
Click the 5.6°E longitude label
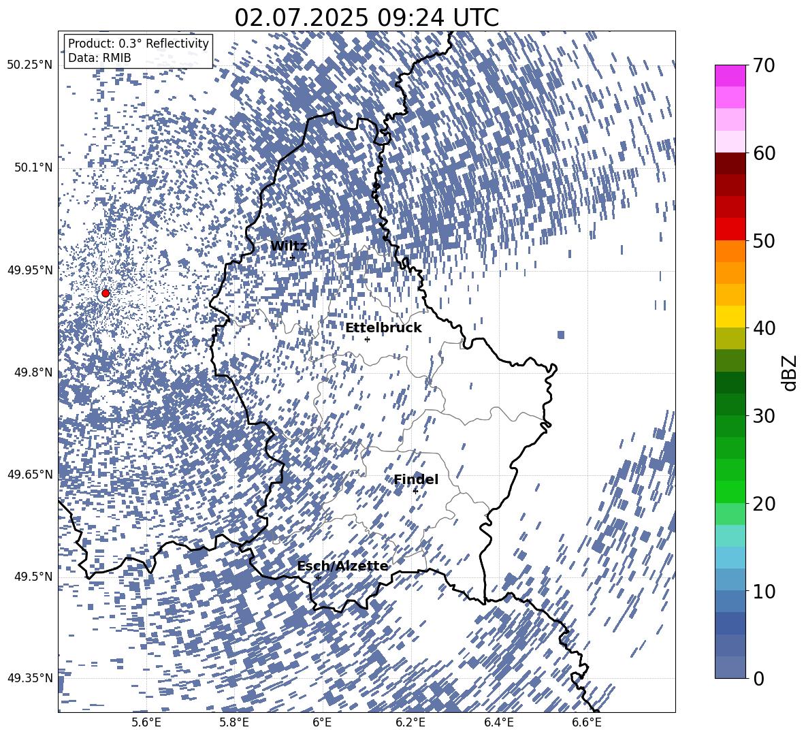tap(146, 722)
